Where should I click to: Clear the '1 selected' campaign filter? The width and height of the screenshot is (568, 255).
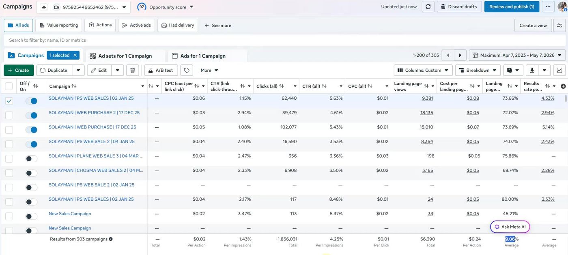[x=75, y=55]
